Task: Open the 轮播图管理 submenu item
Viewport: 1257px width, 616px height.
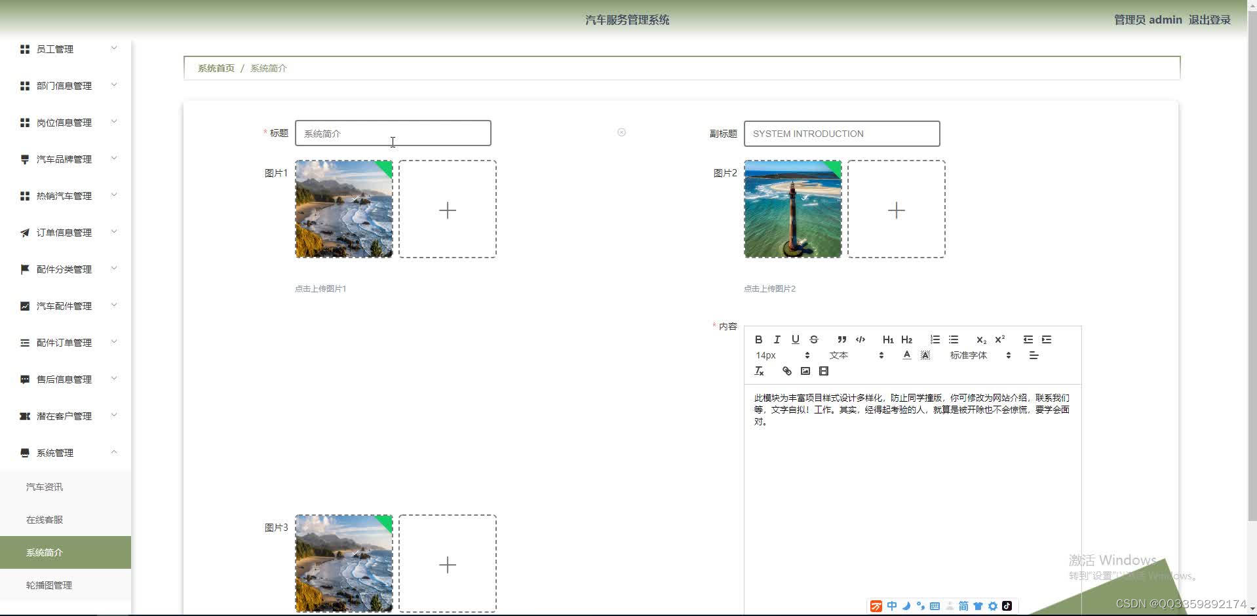Action: (x=66, y=585)
